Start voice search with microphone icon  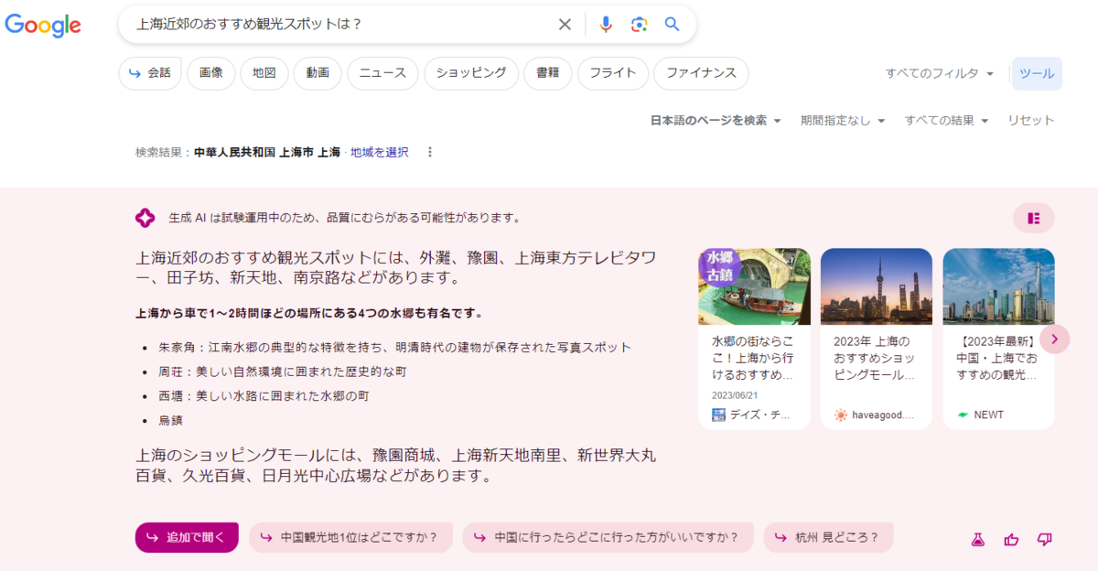coord(606,25)
